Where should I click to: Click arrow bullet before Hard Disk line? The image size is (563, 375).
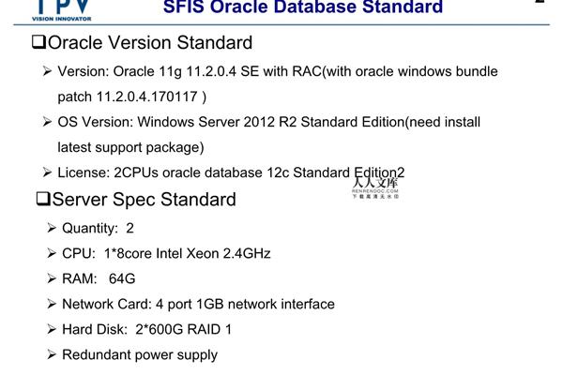point(52,329)
